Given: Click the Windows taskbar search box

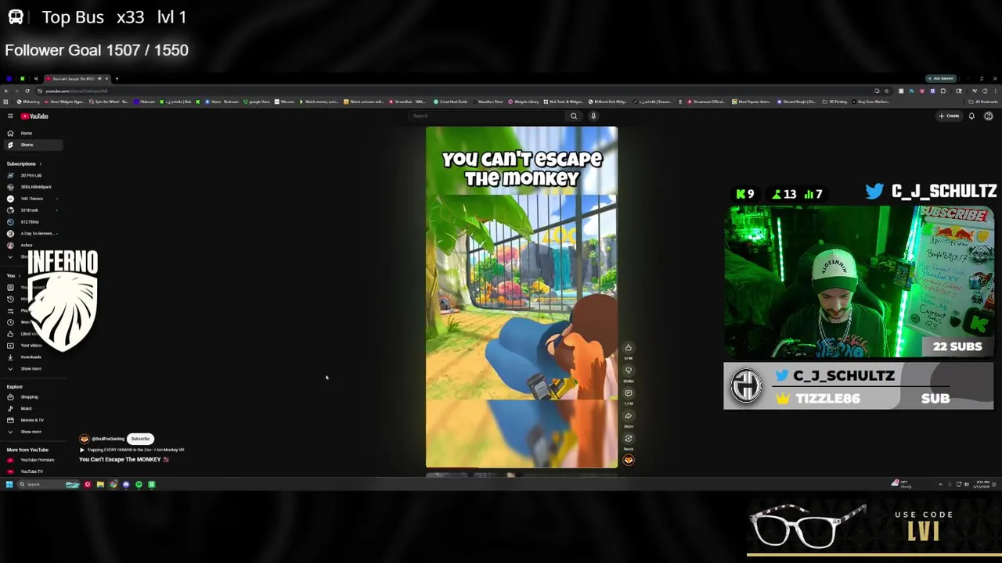Looking at the screenshot, I should 48,484.
